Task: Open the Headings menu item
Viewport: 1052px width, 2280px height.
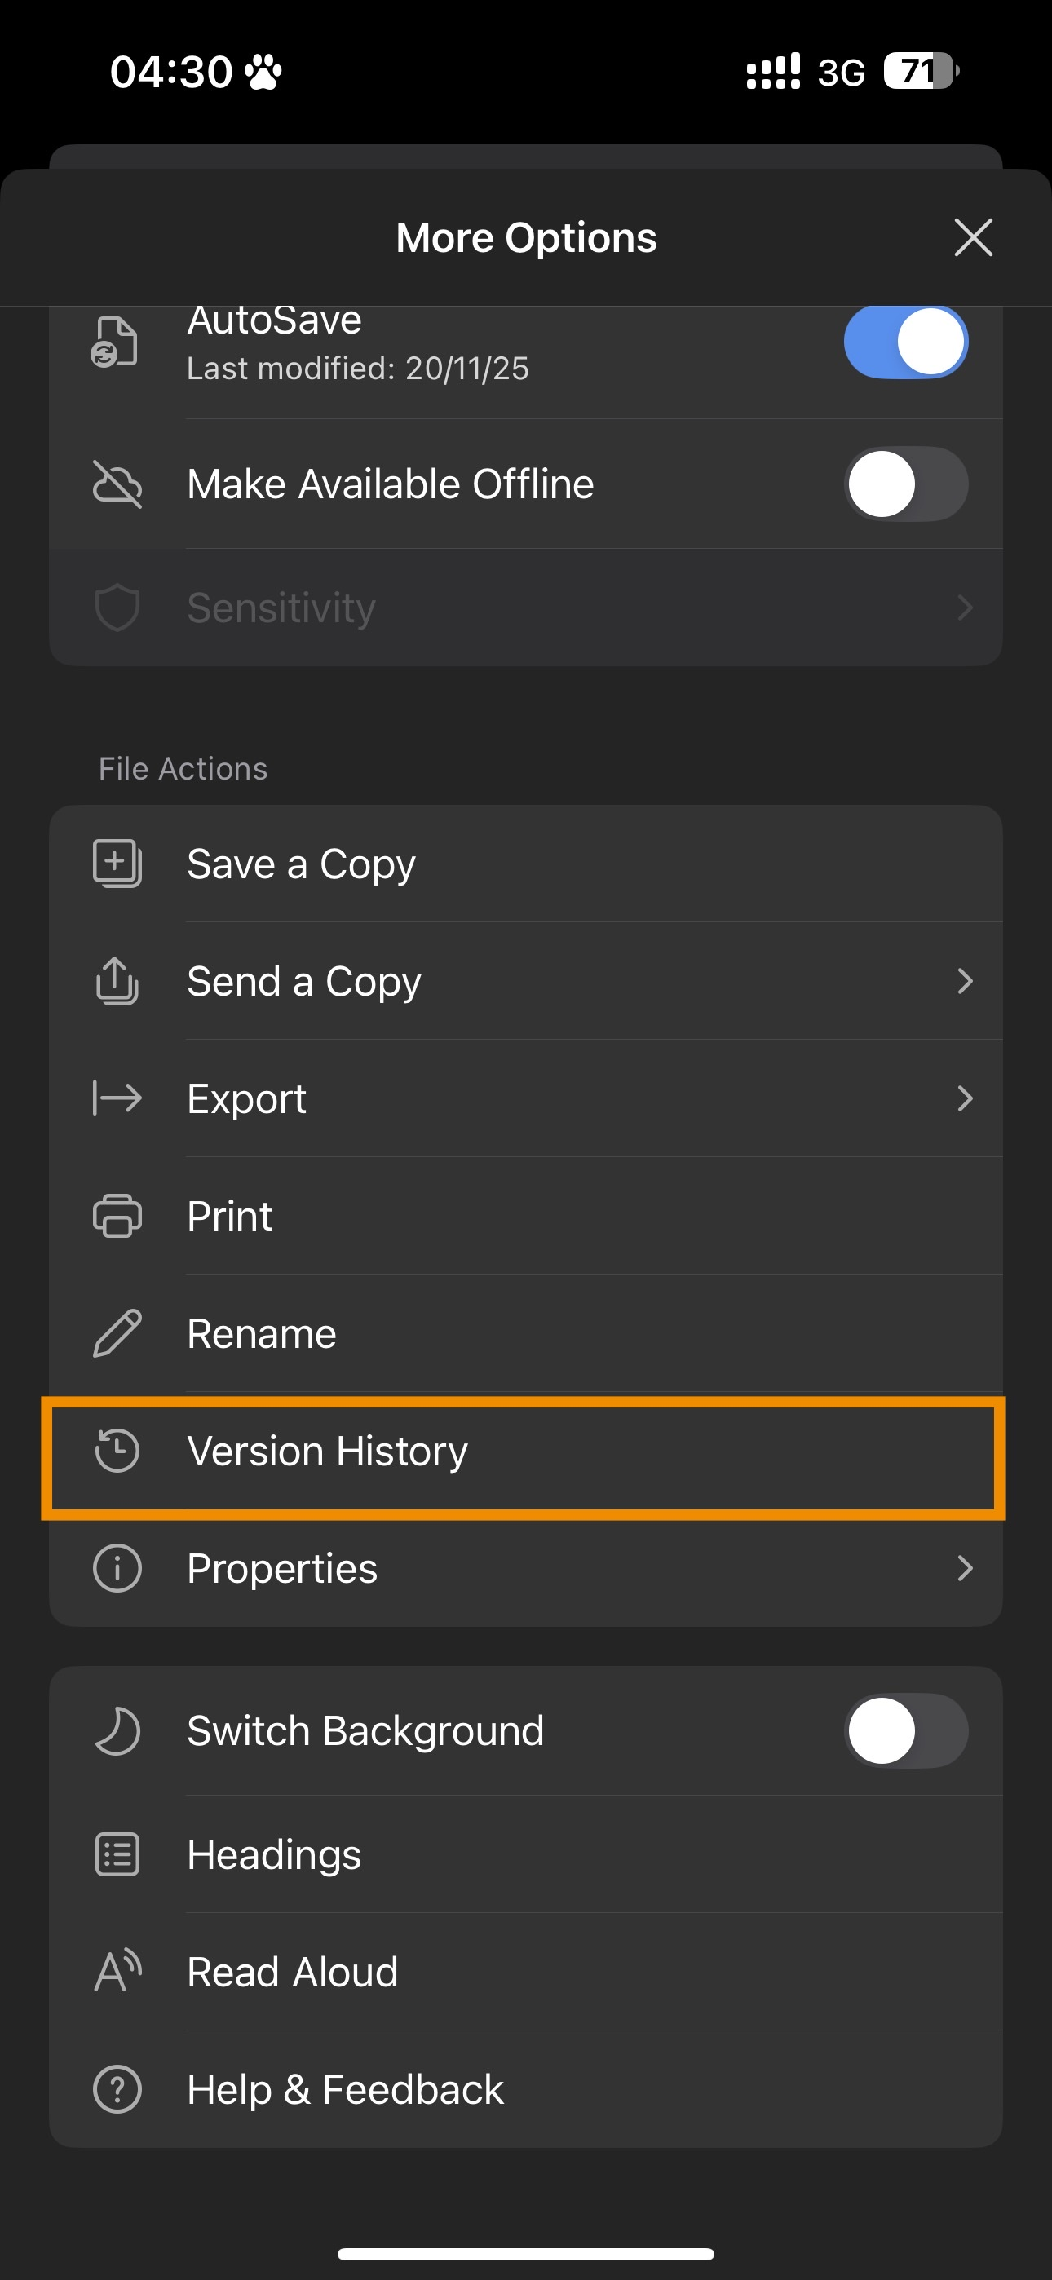Action: point(275,1854)
